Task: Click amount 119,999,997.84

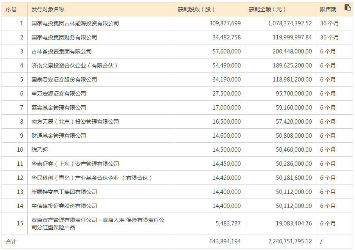Action: click(292, 37)
